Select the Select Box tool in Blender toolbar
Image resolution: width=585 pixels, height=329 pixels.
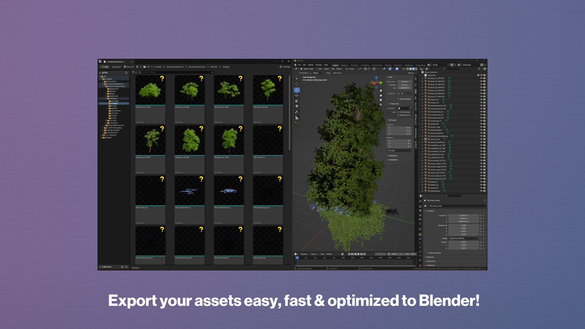pos(297,79)
